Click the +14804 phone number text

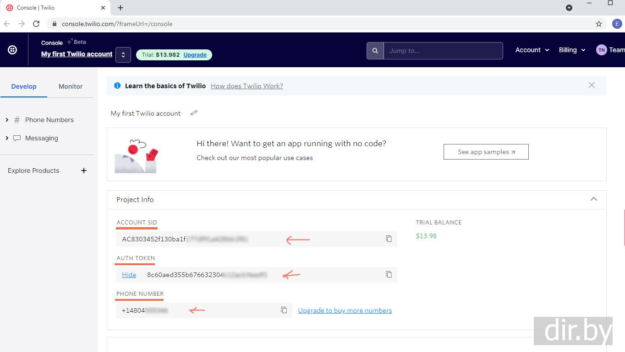[x=145, y=310]
